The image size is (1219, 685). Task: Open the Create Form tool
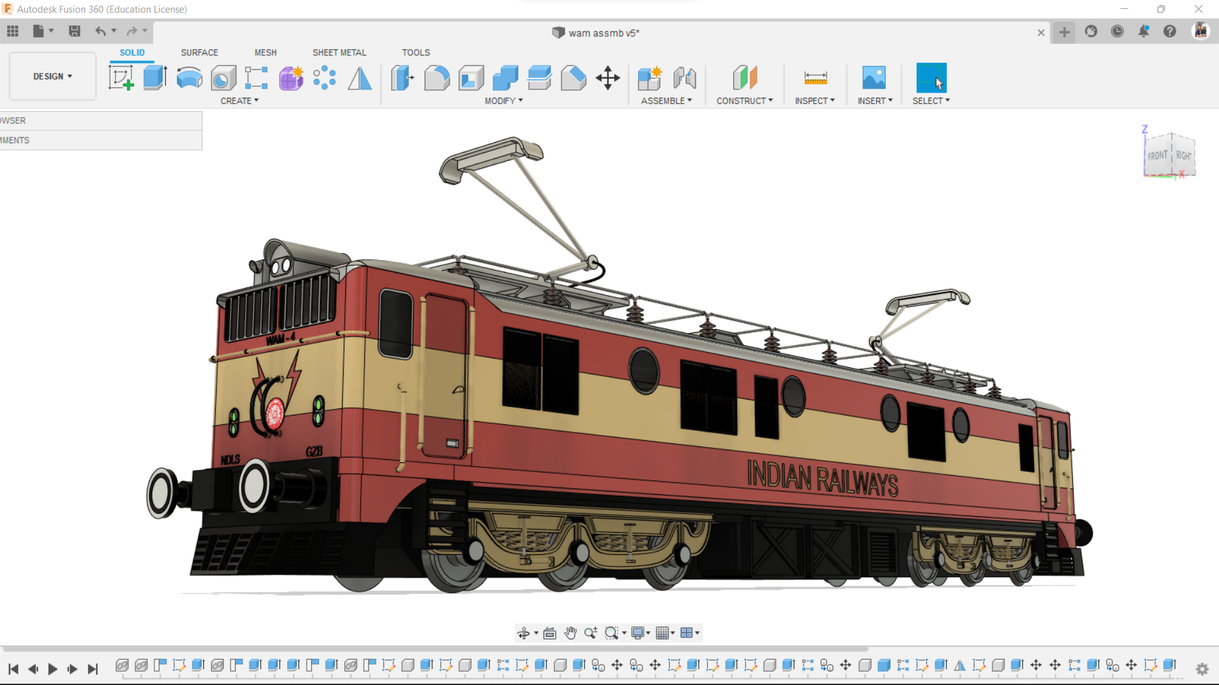point(291,78)
